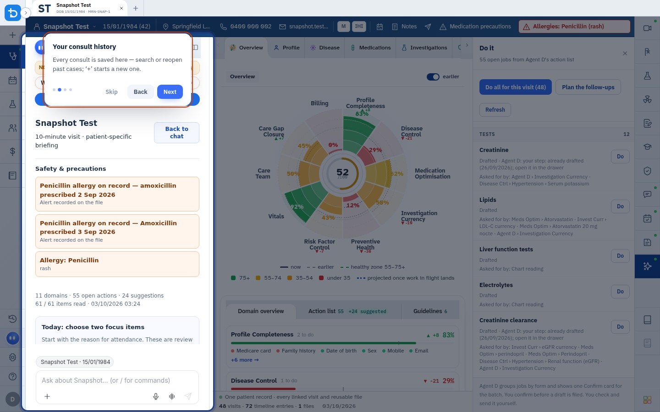Click the voice waveform icon in chat box
The height and width of the screenshot is (412, 660).
tap(172, 396)
